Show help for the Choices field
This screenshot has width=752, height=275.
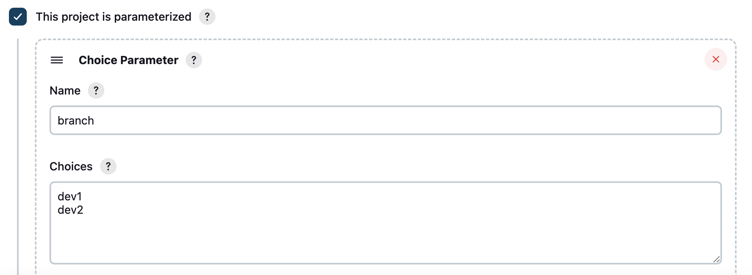pos(108,166)
